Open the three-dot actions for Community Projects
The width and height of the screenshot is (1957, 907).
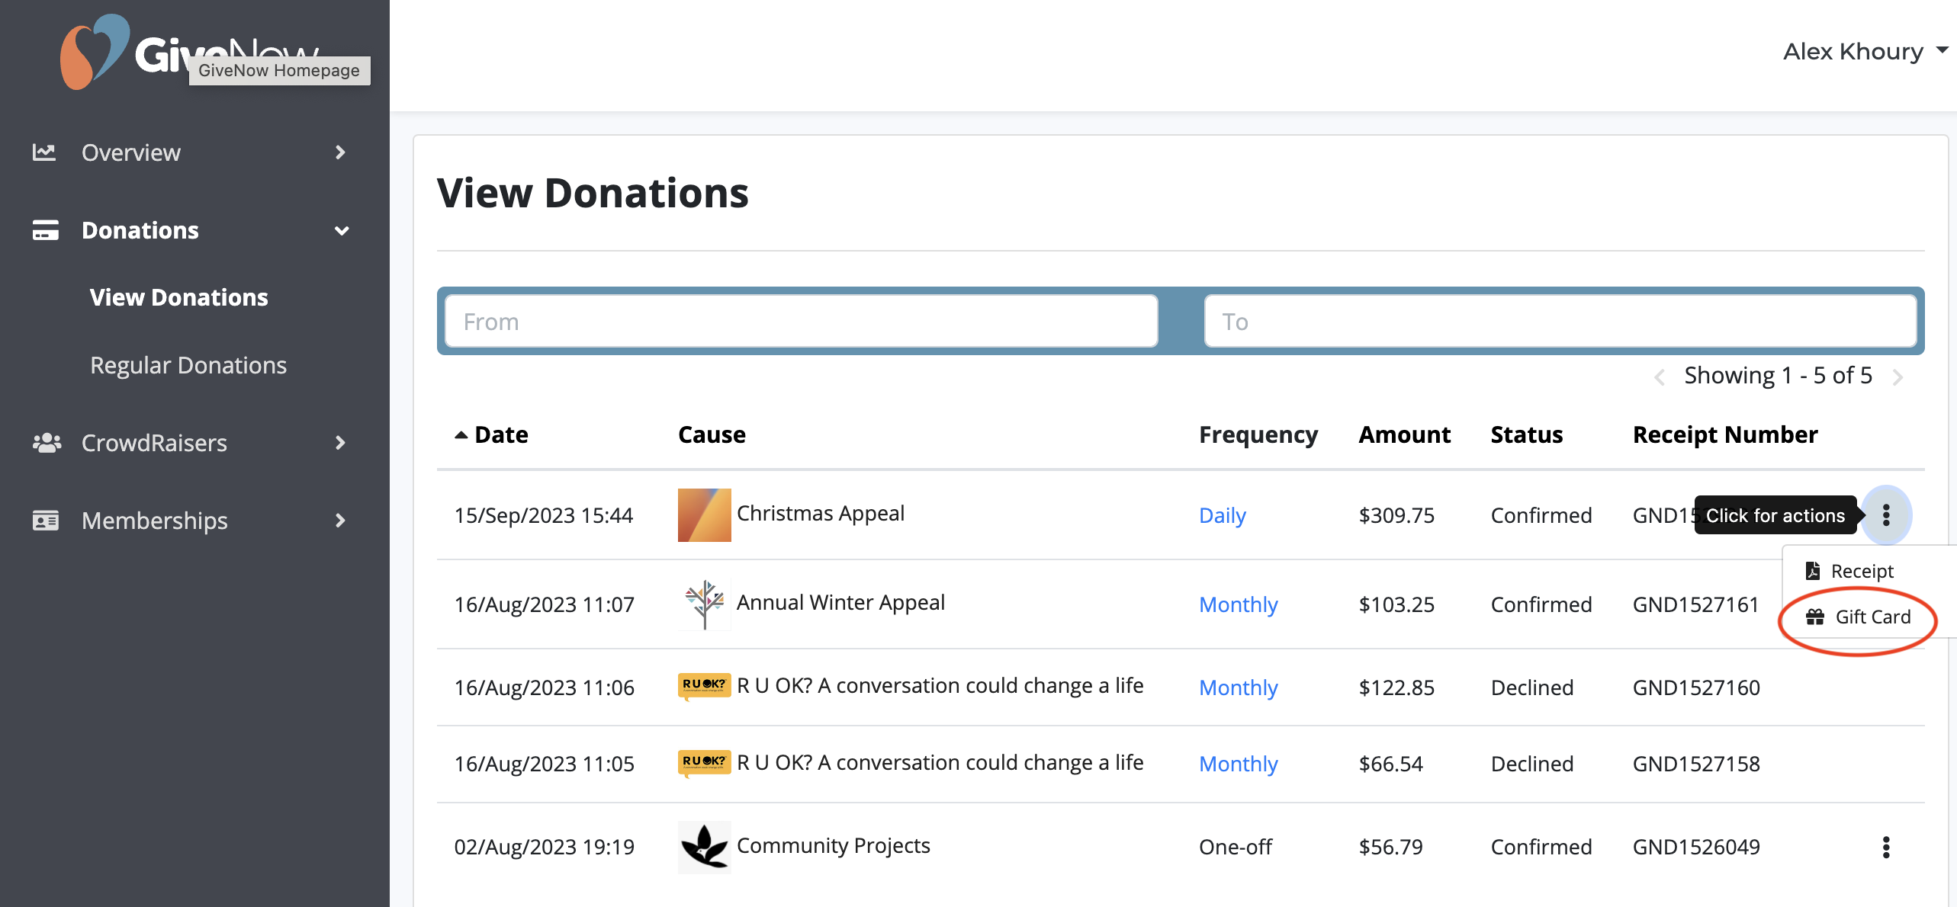tap(1886, 846)
